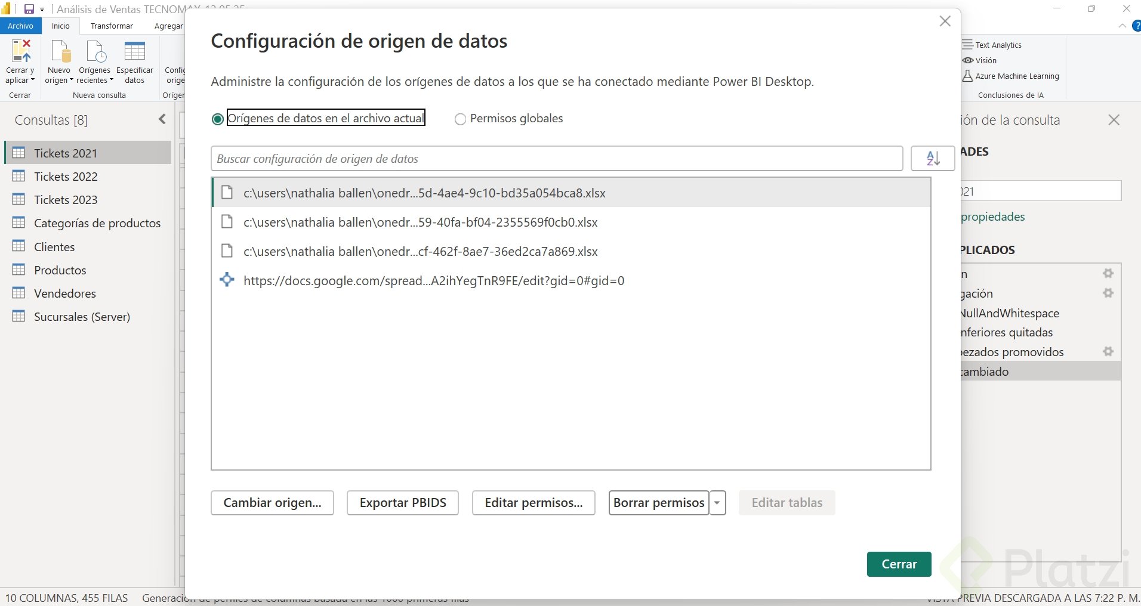This screenshot has height=606, width=1141.
Task: Click the Especificar datos table icon
Action: [135, 51]
